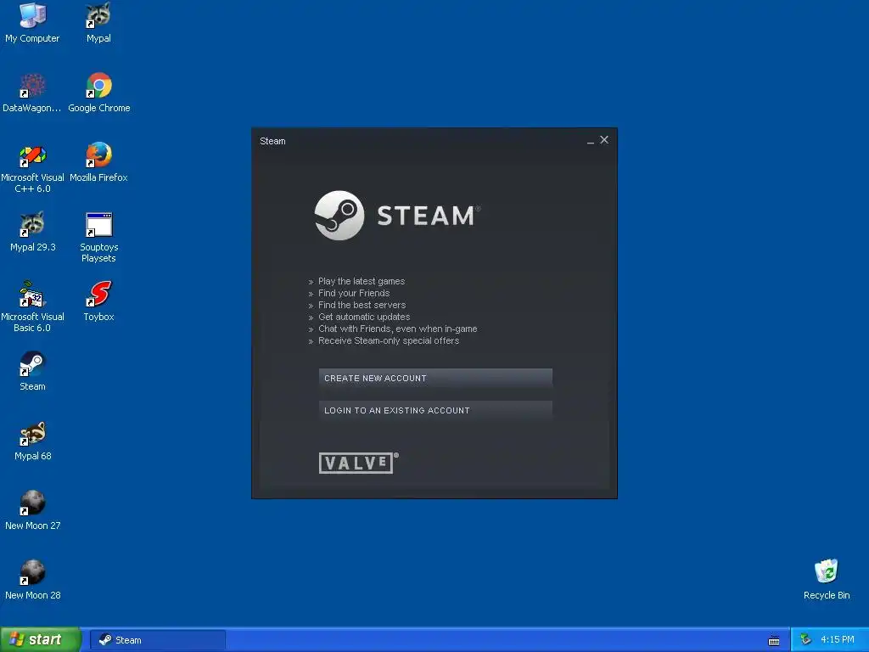Click Create New Account button
Viewport: 869px width, 652px height.
pyautogui.click(x=435, y=378)
